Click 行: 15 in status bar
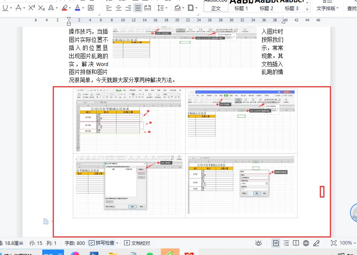Viewport: 357px width, 255px height. [x=36, y=243]
